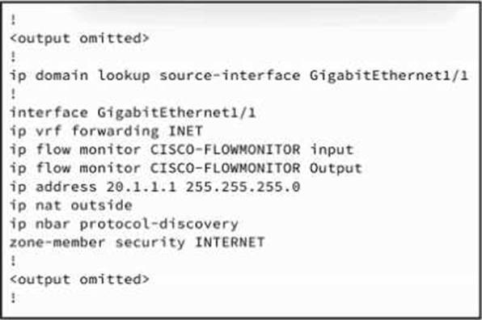
Task: Click the 'ip vrf forwarding INET' line
Action: point(107,132)
